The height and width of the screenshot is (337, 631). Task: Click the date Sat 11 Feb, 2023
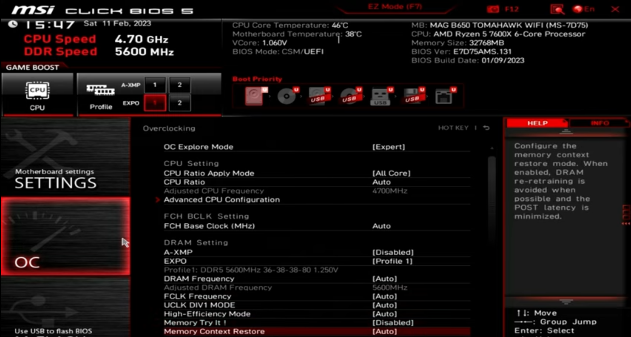[117, 24]
